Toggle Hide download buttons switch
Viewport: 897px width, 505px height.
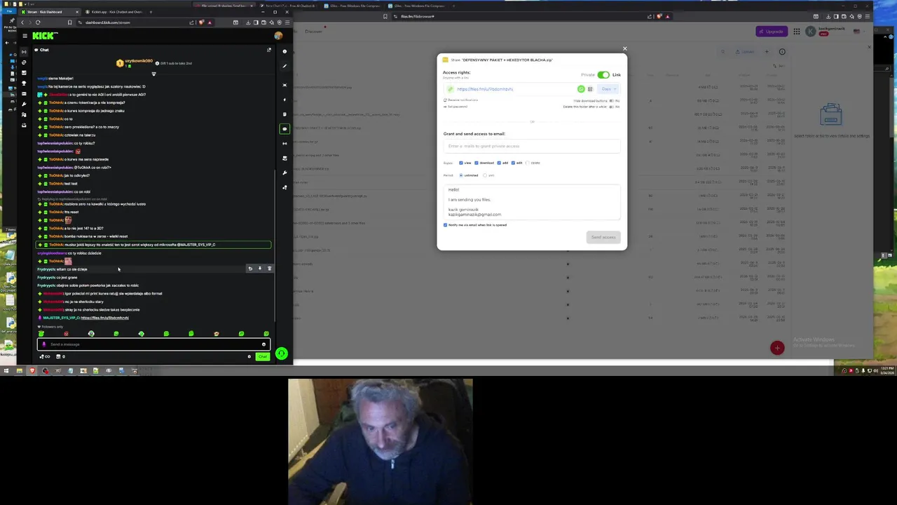pos(612,101)
